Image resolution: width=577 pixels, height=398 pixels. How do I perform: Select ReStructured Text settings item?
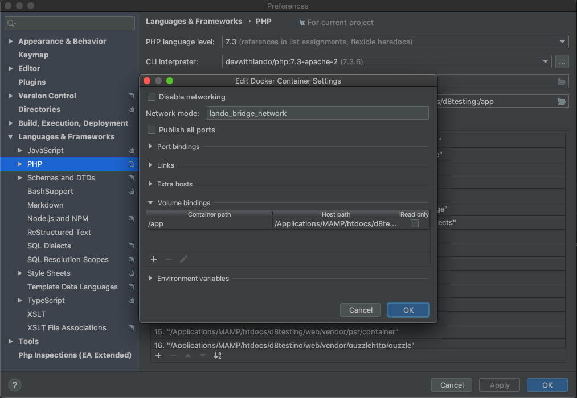tap(59, 233)
